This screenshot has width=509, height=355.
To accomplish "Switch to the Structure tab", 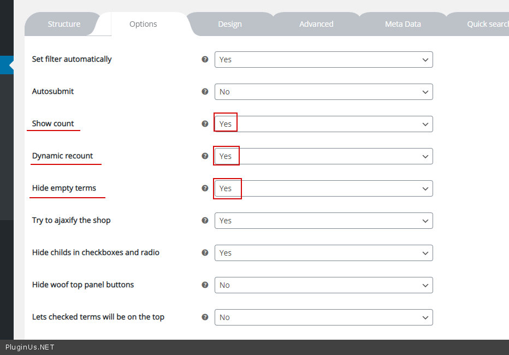I will tap(64, 24).
